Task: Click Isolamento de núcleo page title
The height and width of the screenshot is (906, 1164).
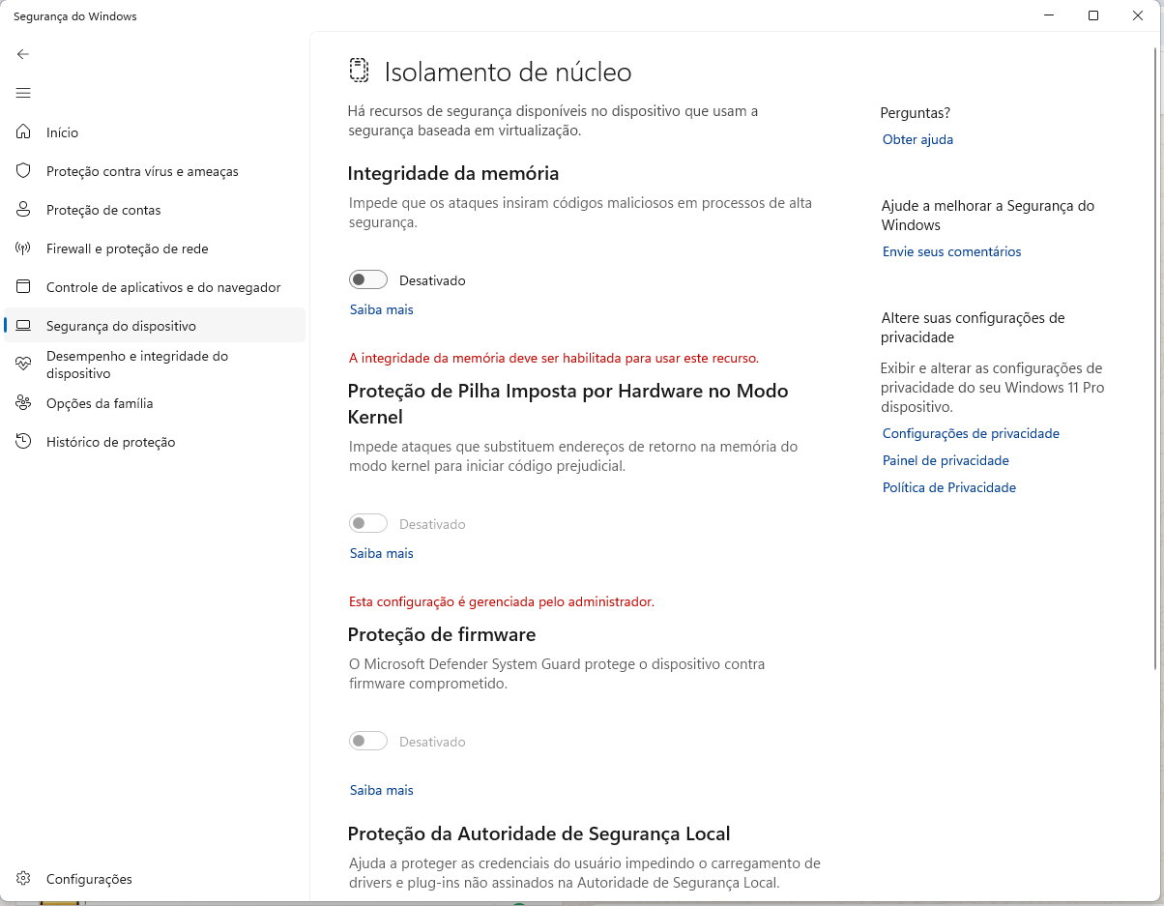Action: coord(508,72)
